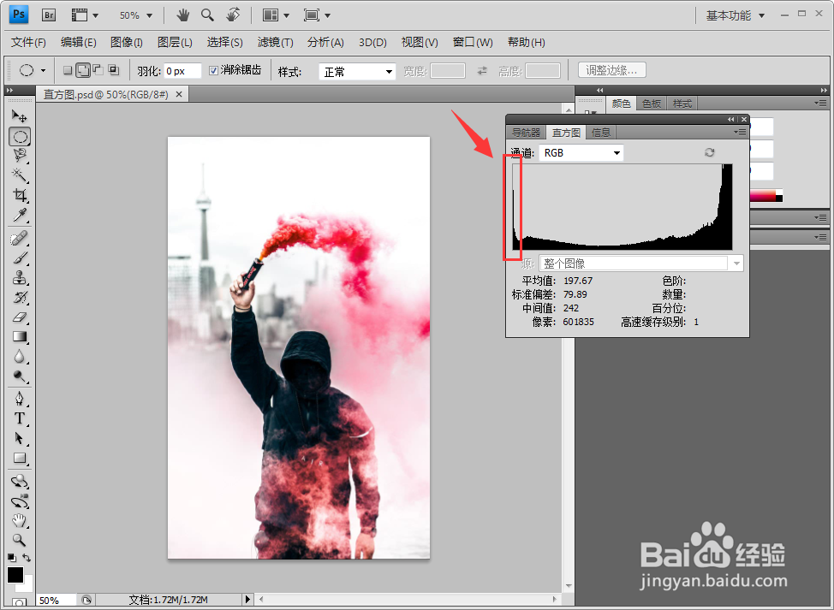Select the Type tool

tap(20, 418)
